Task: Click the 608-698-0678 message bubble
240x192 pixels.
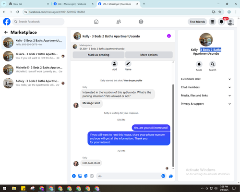Action: coord(91,163)
